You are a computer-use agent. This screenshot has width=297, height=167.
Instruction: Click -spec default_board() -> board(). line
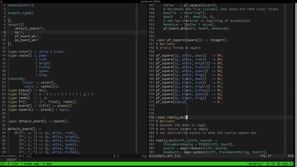tap(38, 121)
